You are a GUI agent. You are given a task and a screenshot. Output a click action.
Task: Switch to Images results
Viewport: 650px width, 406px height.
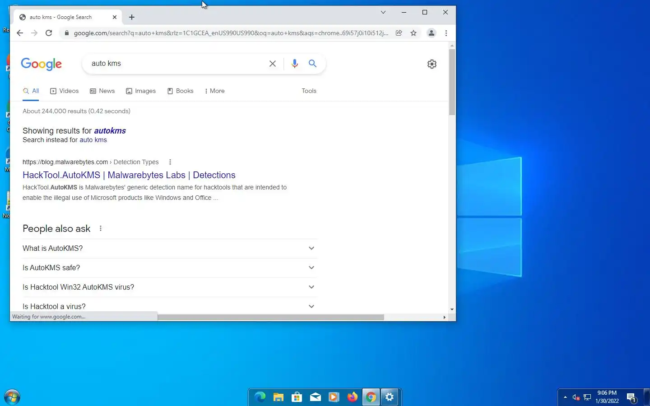point(141,91)
